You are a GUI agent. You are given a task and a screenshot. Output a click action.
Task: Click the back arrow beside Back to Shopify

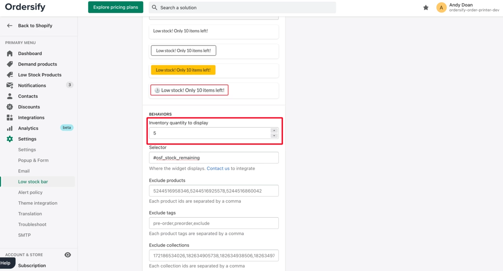point(10,26)
